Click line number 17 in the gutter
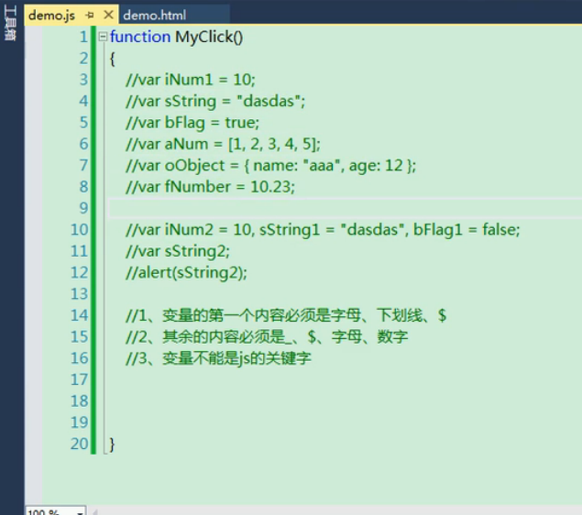This screenshot has height=515, width=582. tap(80, 379)
